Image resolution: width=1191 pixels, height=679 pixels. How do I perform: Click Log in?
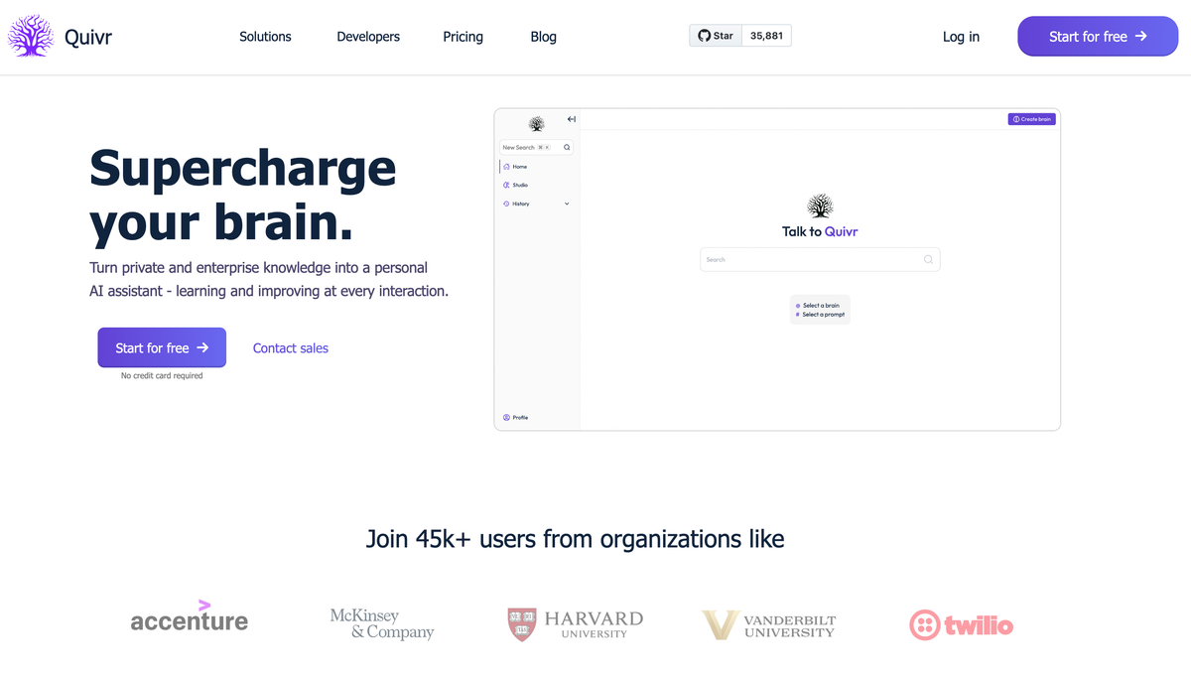coord(961,37)
